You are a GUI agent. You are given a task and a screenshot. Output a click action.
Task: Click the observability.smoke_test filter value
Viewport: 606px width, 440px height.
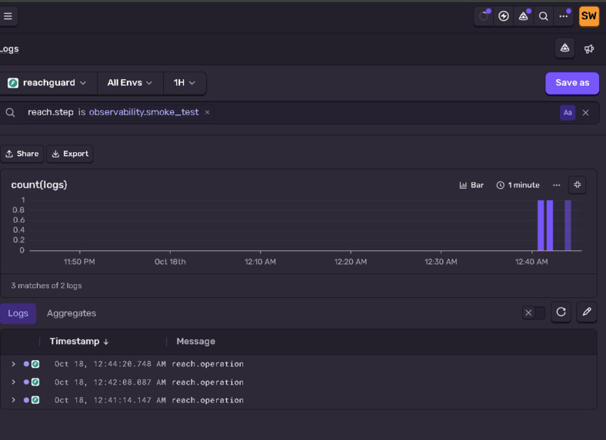tap(144, 112)
